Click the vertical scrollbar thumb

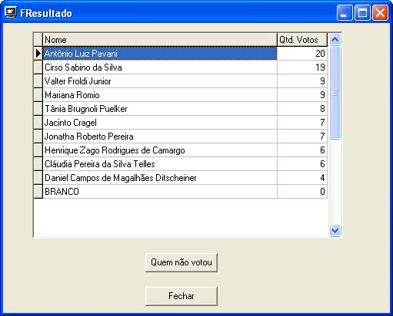pyautogui.click(x=335, y=93)
